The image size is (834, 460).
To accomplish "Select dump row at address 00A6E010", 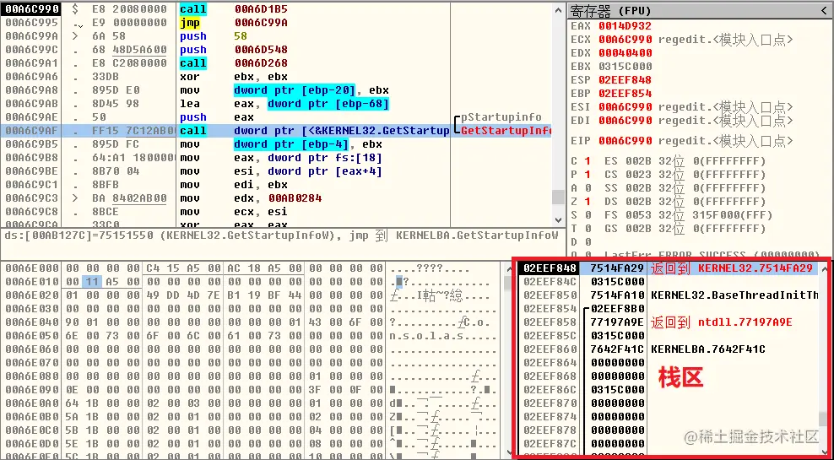I will pos(250,281).
